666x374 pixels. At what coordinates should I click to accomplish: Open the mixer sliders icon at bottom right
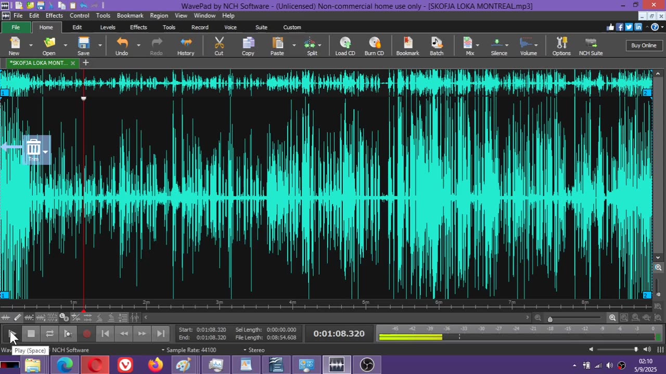[x=660, y=350]
